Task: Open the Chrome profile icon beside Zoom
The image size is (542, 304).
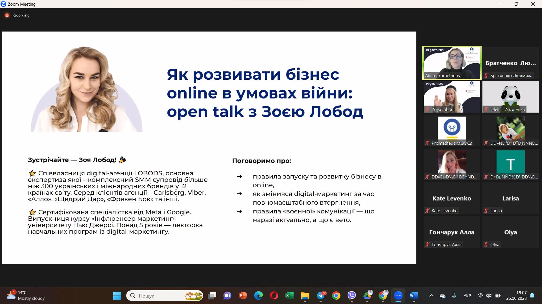Action: 383,296
